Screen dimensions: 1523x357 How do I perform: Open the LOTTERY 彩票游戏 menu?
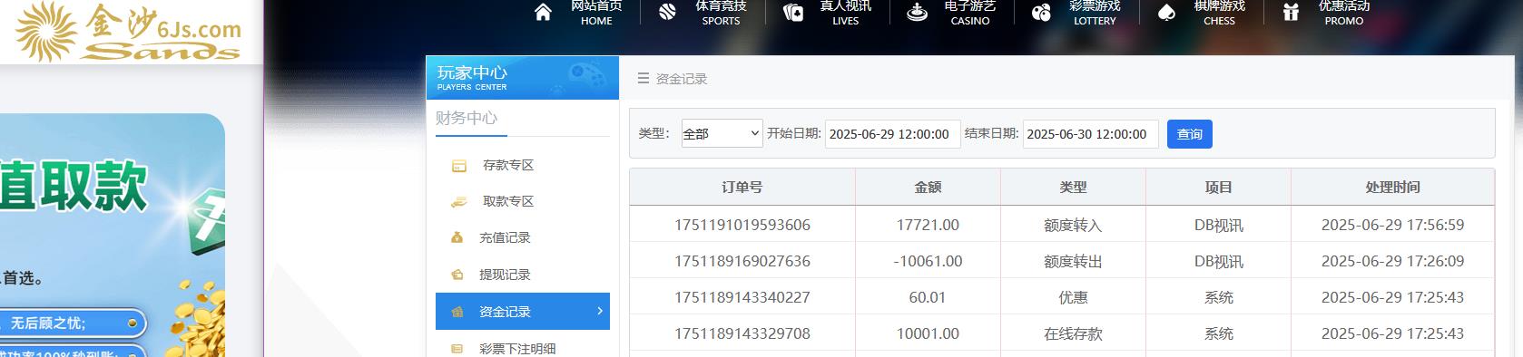pyautogui.click(x=1095, y=13)
